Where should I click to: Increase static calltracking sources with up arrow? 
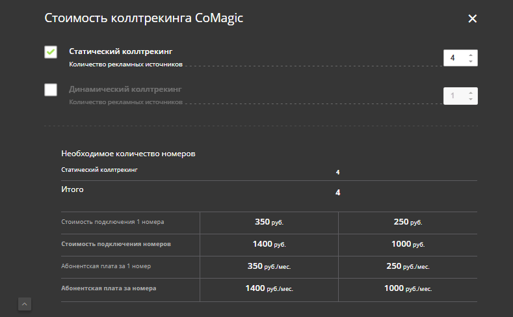click(x=471, y=55)
